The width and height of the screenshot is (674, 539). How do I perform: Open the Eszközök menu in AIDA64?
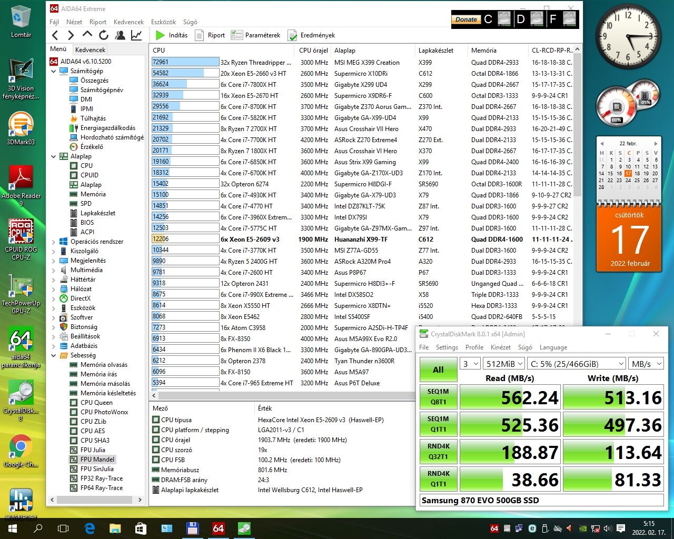click(163, 22)
